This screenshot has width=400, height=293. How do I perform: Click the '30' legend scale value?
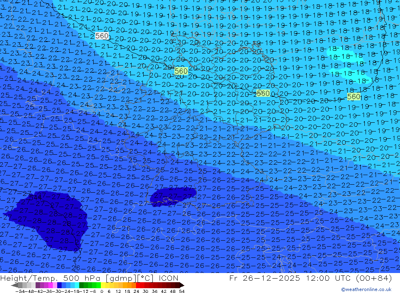146,291
